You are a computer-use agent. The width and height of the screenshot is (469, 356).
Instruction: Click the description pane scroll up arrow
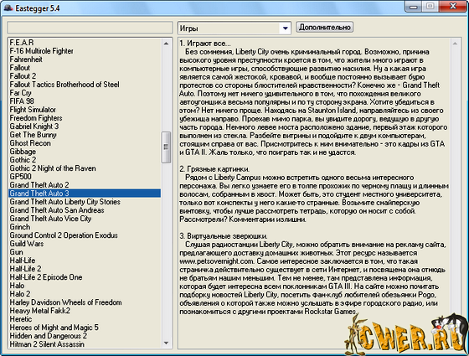pos(455,44)
